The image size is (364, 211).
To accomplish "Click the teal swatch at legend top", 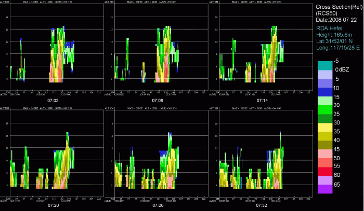I will click(x=324, y=65).
